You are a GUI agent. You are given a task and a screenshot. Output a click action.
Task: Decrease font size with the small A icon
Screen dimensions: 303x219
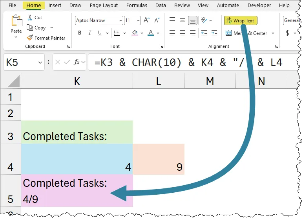[157, 20]
